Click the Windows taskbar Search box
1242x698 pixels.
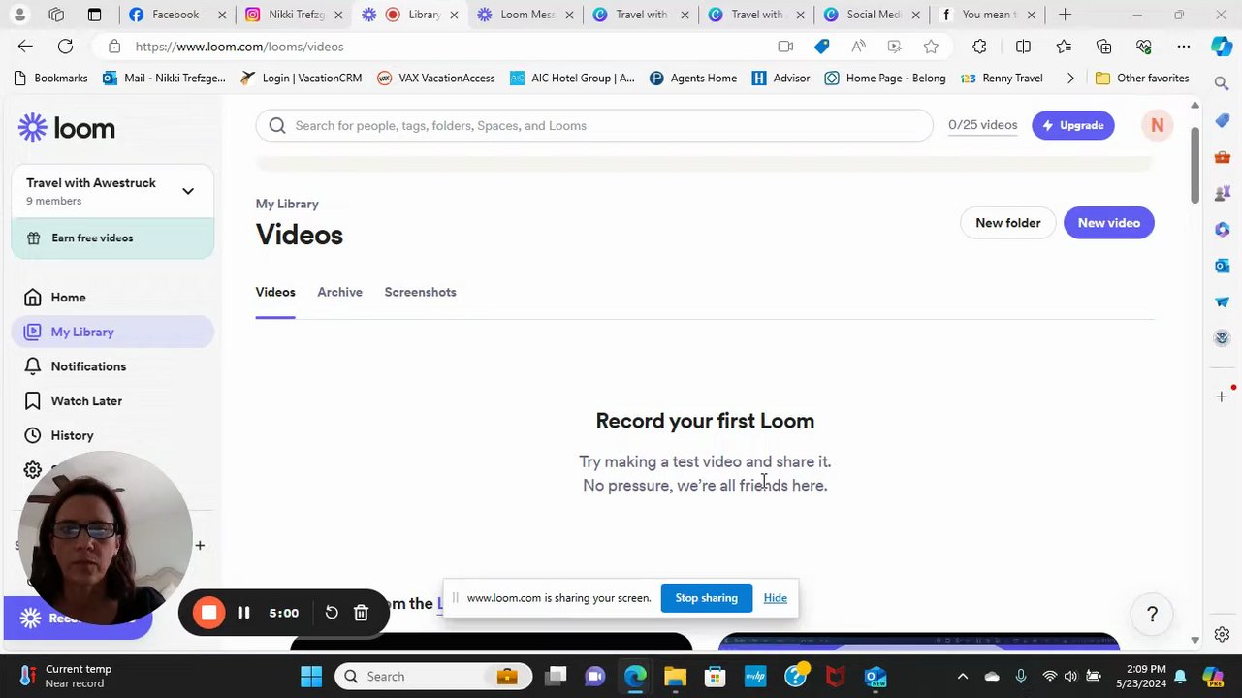click(433, 677)
